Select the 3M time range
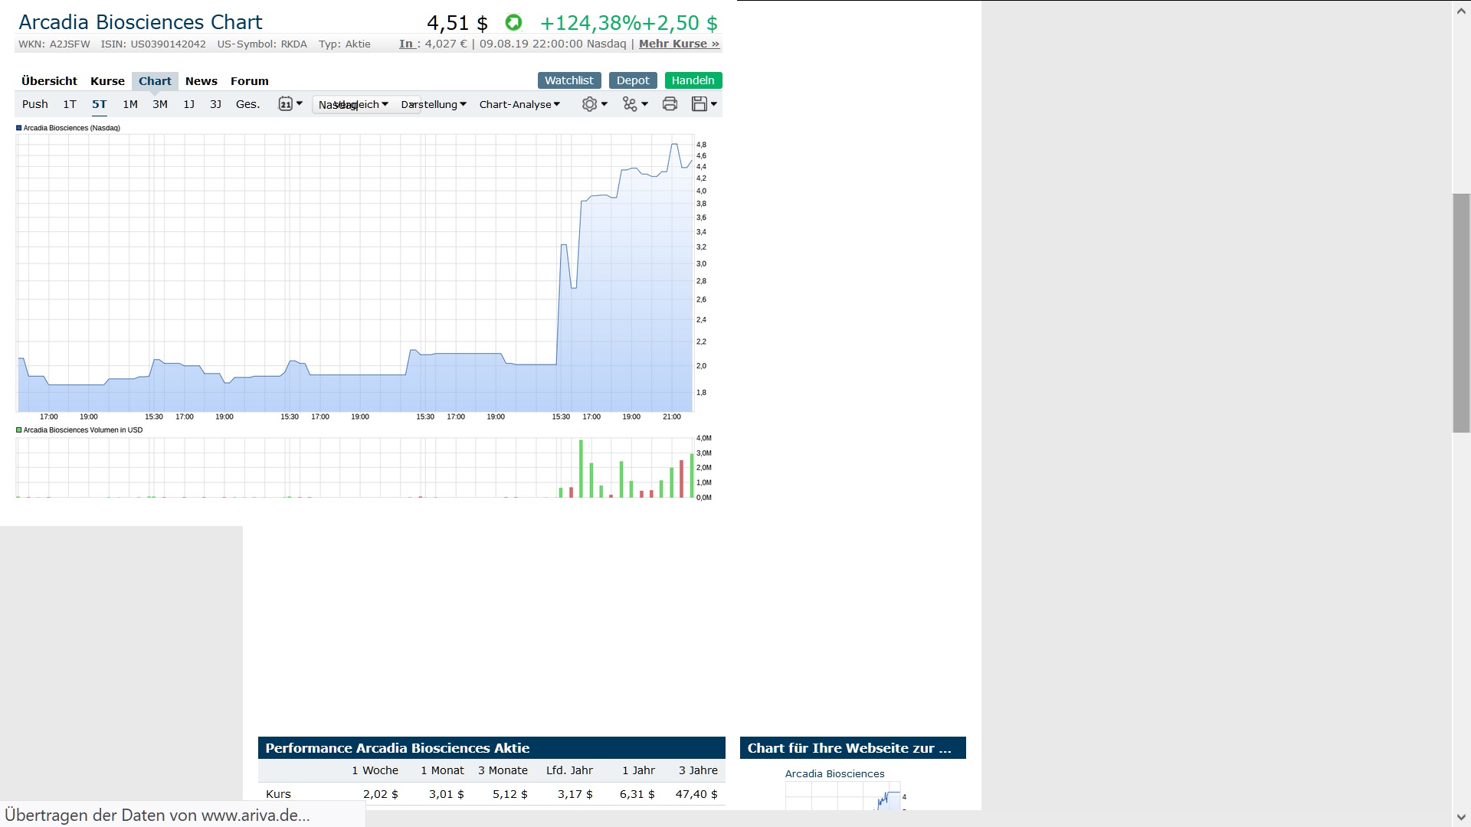Screen dimensions: 1471x827 (160, 104)
